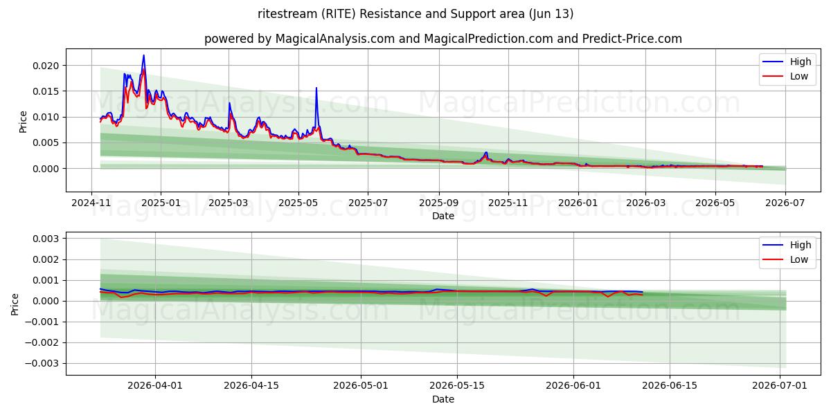Click the top chart y-axis value '0.010'

[x=47, y=117]
